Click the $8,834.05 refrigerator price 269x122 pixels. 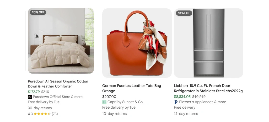(x=182, y=97)
